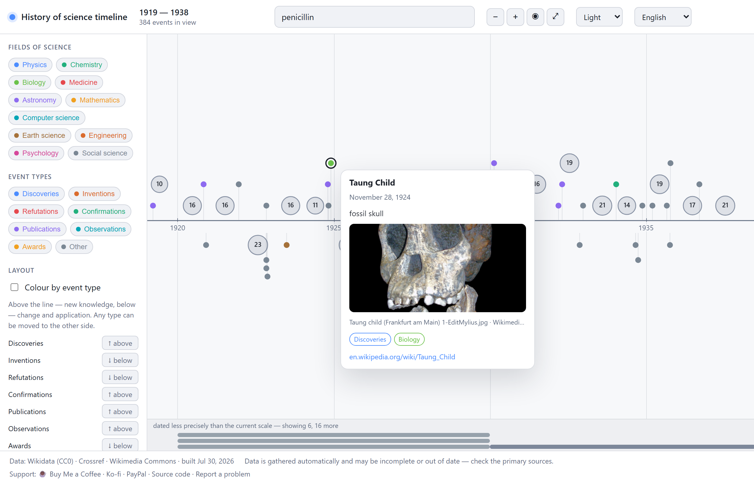Toggle the Observations event type filter
Image resolution: width=754 pixels, height=483 pixels.
click(101, 229)
